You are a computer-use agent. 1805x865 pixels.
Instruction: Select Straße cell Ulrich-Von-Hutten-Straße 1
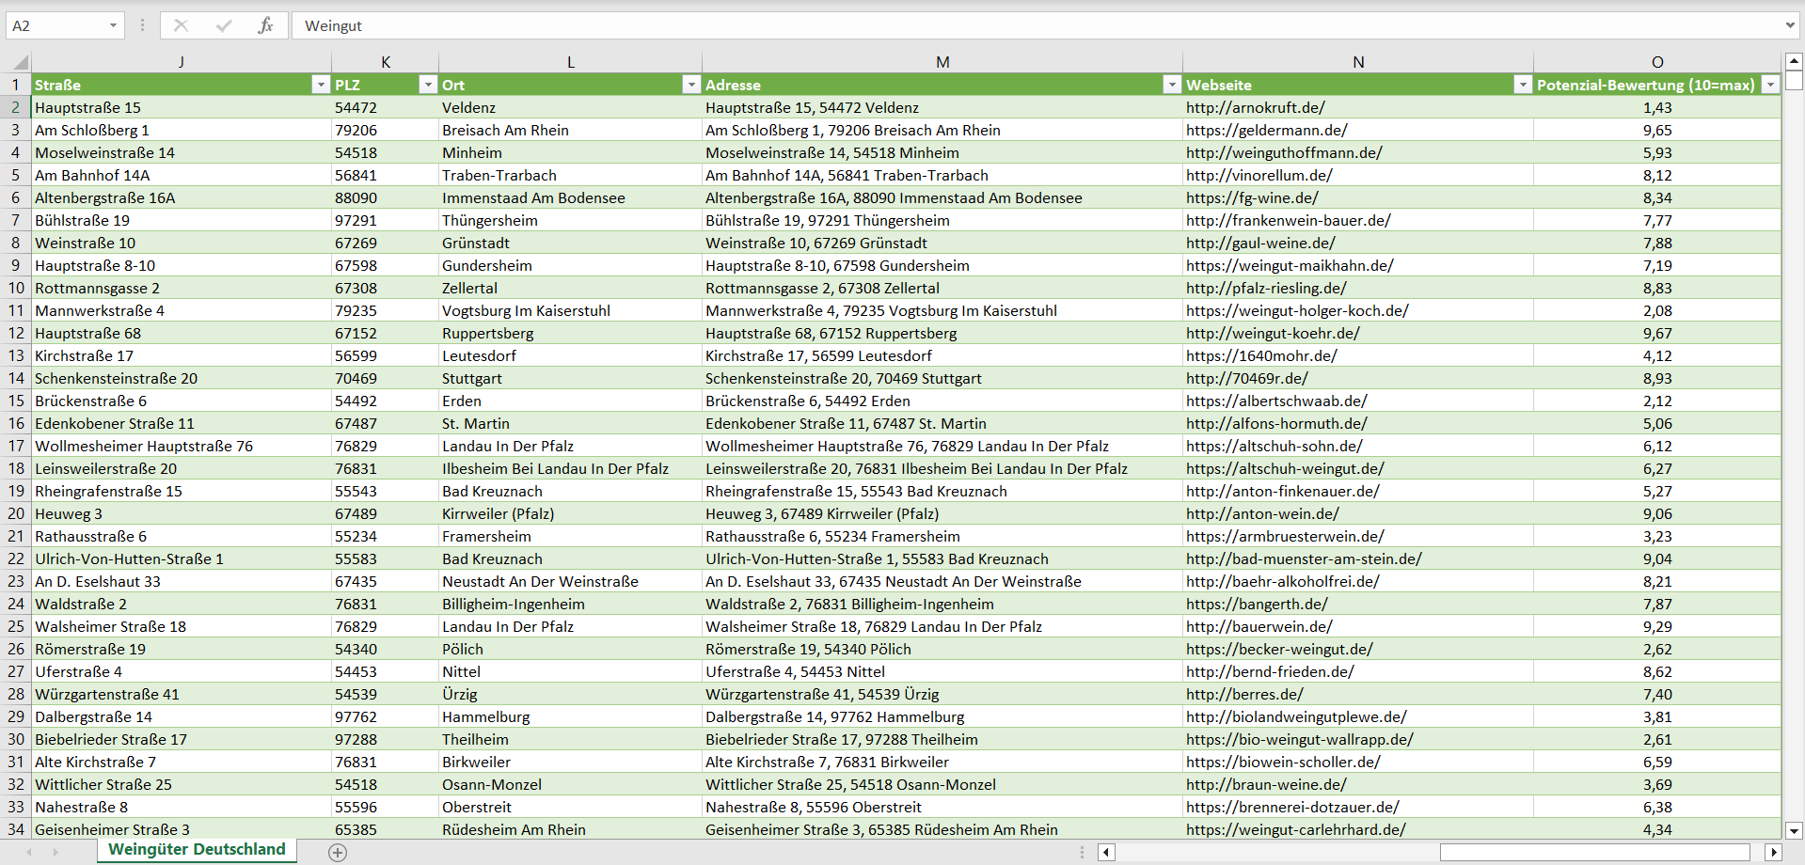coord(182,558)
